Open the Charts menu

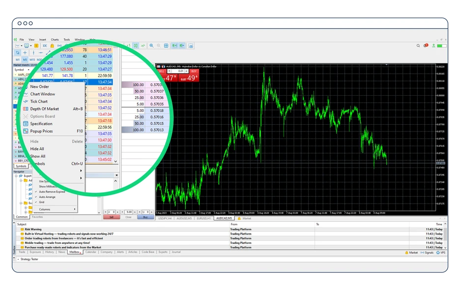tap(55, 40)
